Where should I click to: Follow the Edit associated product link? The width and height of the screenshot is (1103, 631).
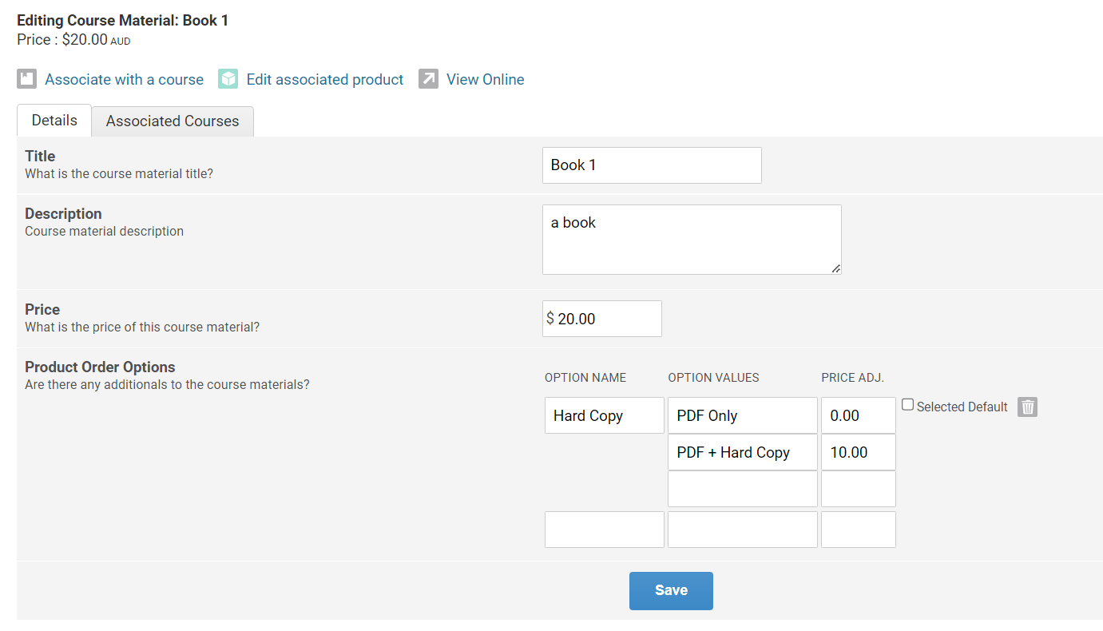[325, 79]
